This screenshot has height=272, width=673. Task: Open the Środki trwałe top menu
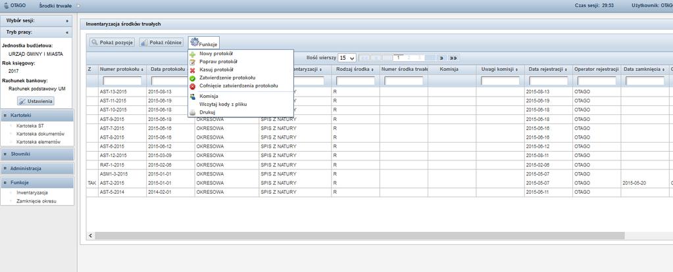point(54,5)
